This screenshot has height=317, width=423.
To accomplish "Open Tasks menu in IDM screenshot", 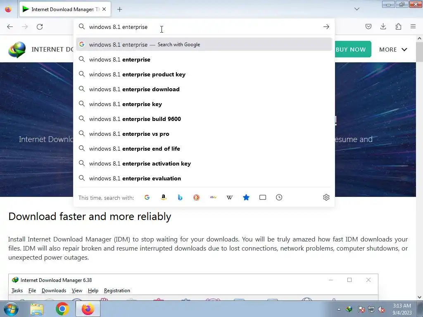I will tap(17, 290).
